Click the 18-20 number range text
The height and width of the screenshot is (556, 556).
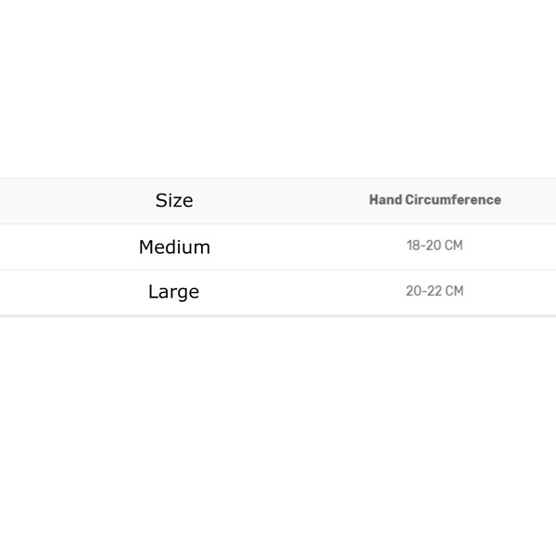[423, 246]
